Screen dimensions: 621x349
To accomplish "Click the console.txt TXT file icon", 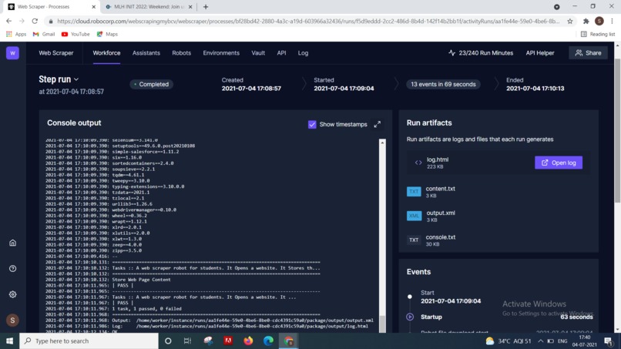I will pyautogui.click(x=414, y=240).
